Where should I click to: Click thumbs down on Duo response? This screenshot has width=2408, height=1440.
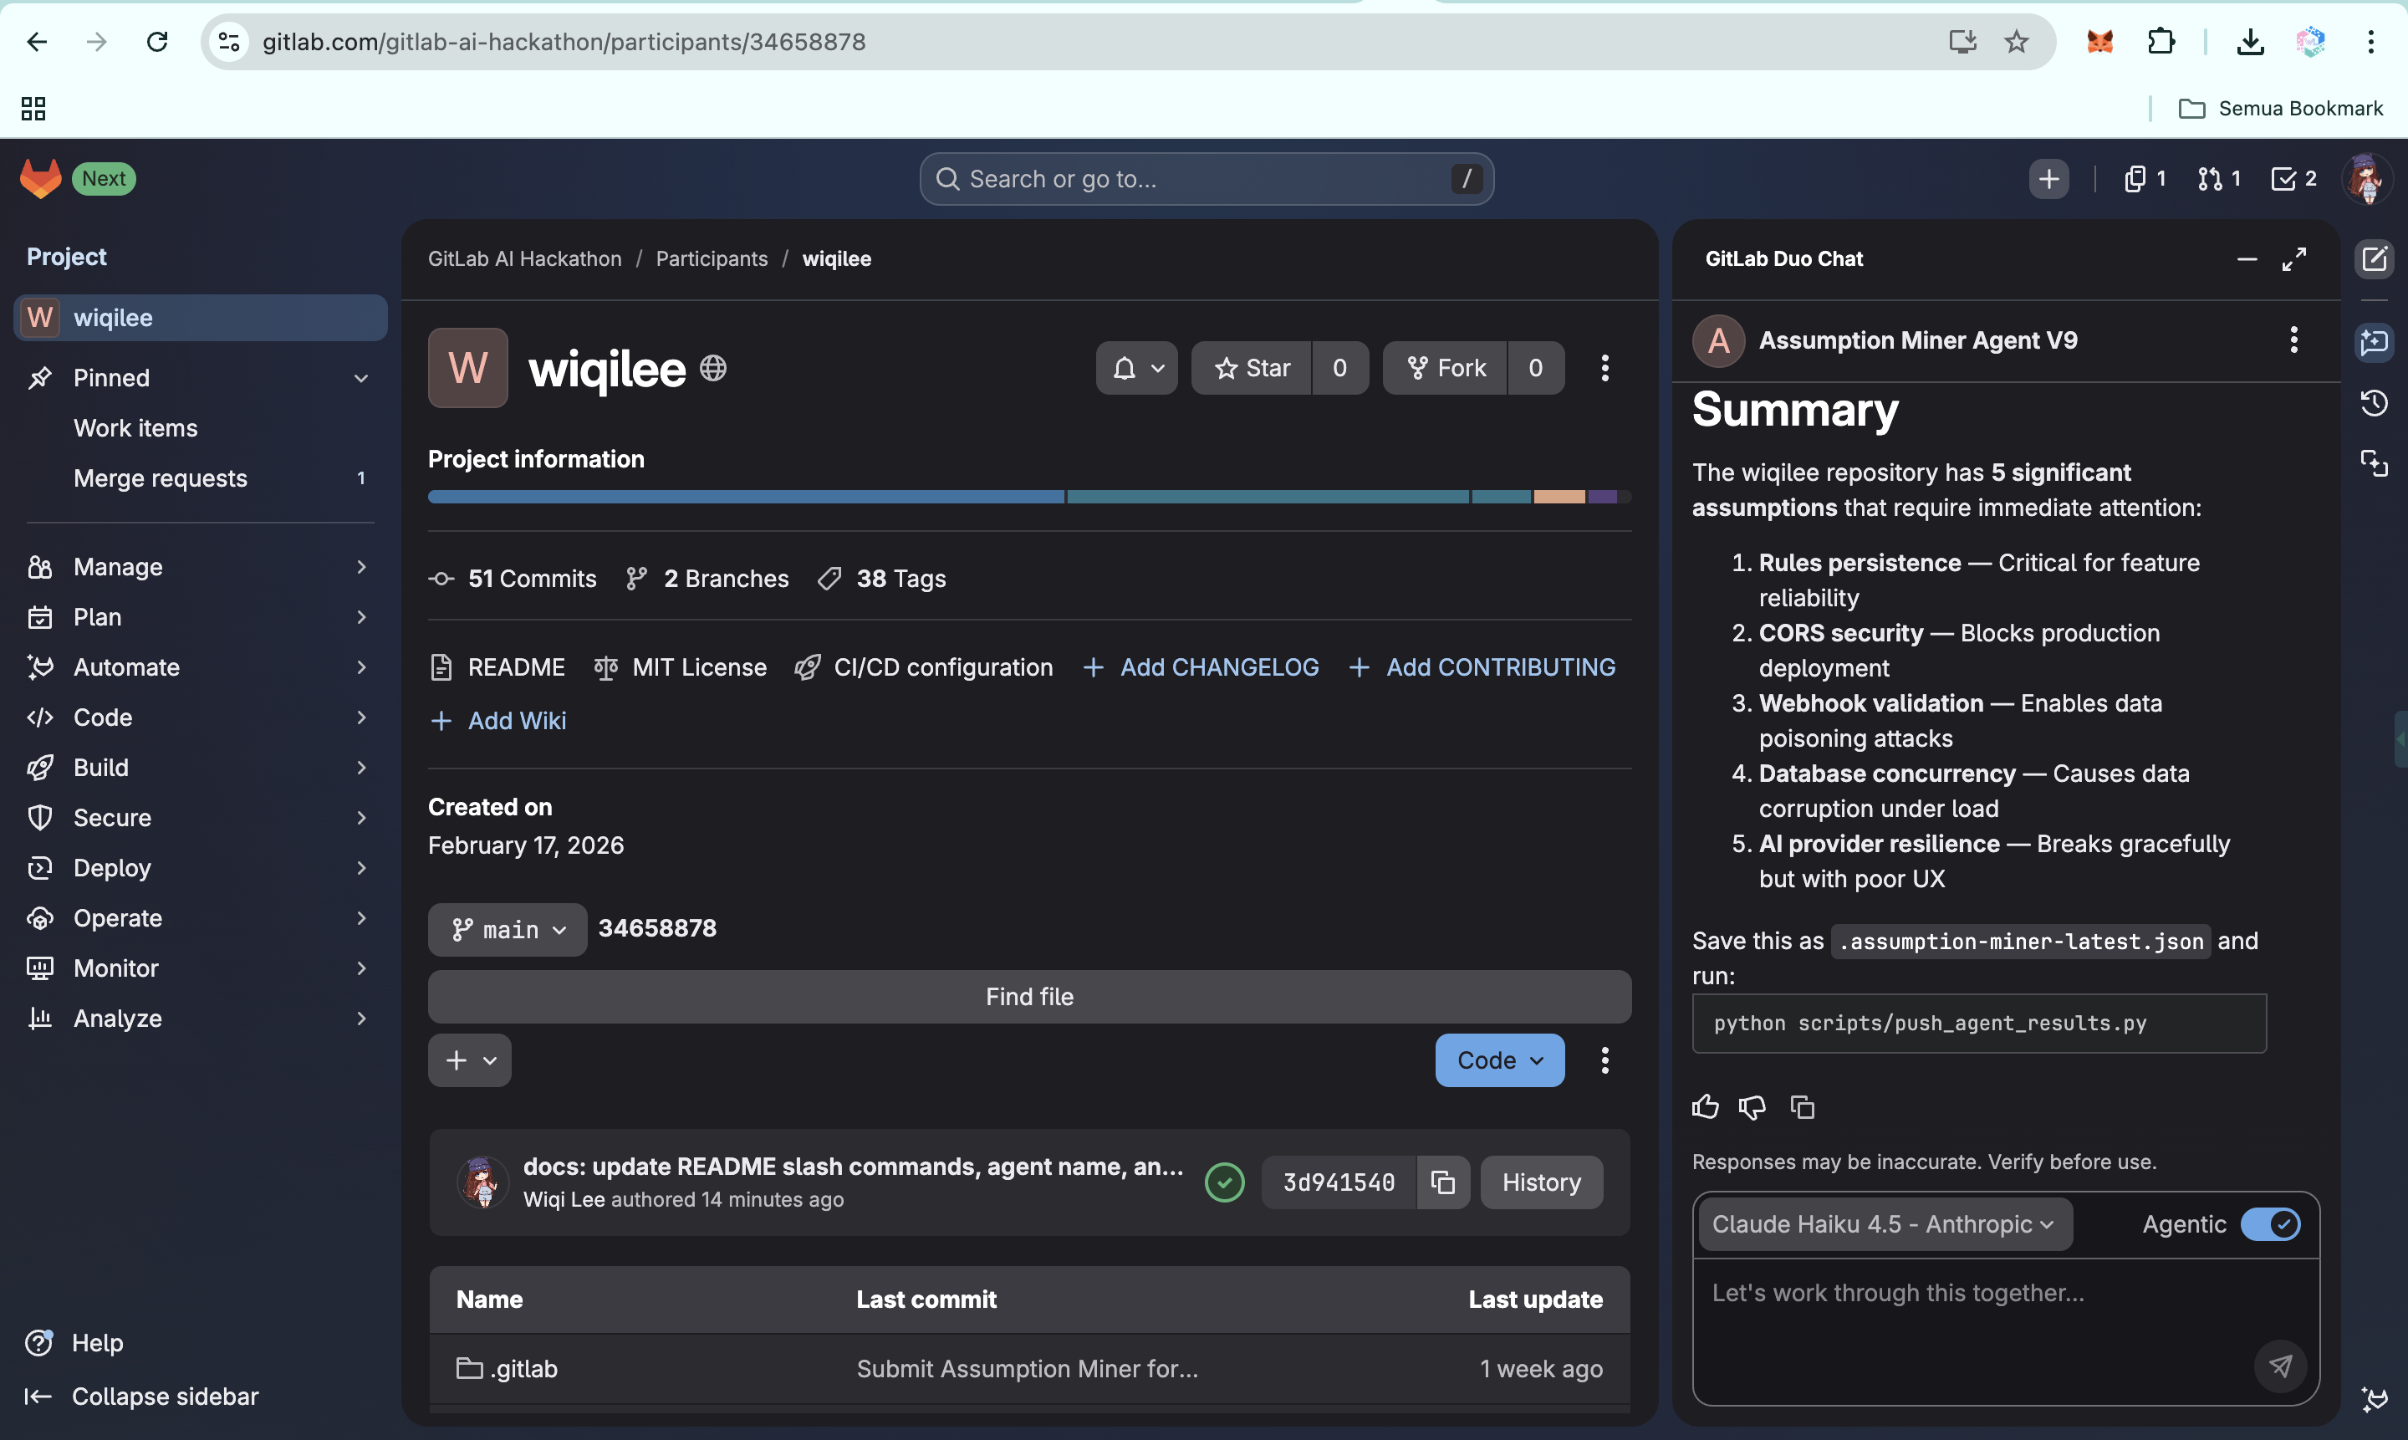point(1752,1107)
